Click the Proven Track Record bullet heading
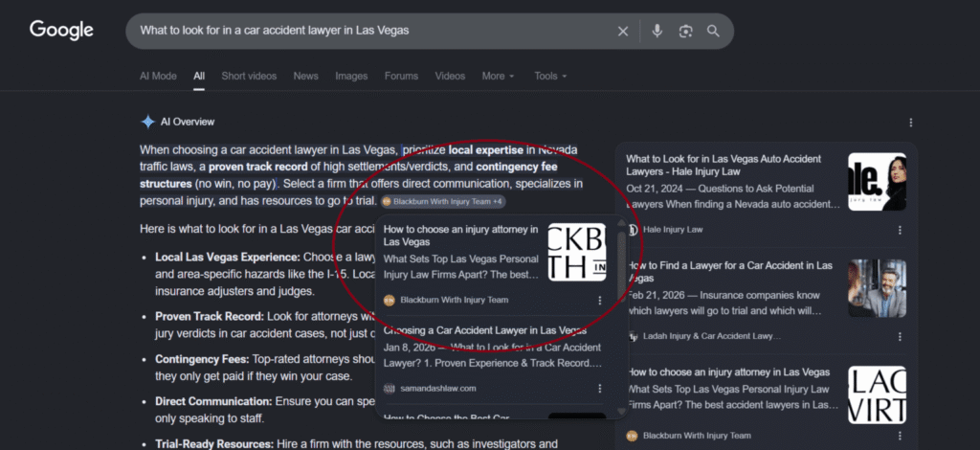The width and height of the screenshot is (980, 450). click(210, 317)
